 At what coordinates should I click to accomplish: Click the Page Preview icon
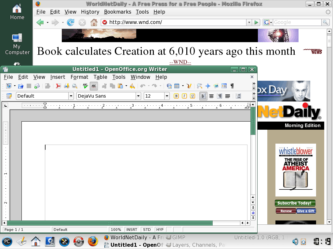(74, 86)
